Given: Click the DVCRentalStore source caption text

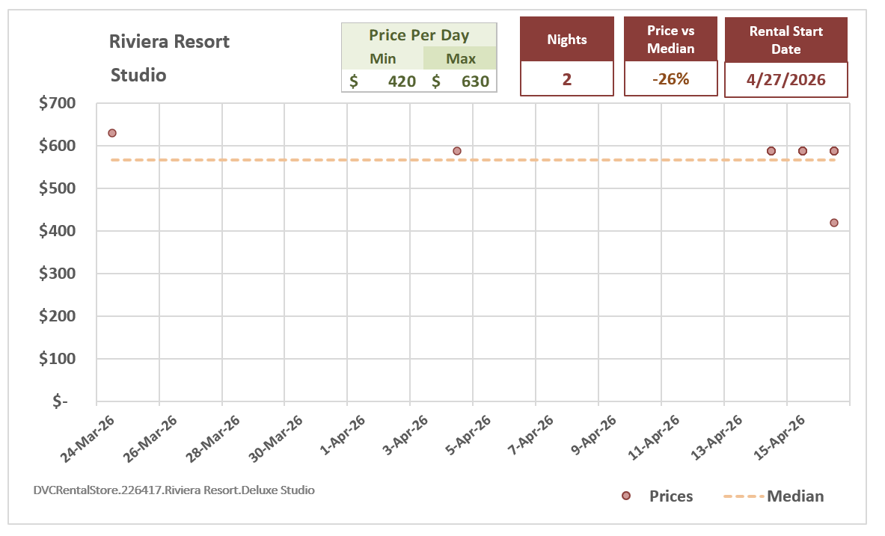Looking at the screenshot, I should 174,490.
